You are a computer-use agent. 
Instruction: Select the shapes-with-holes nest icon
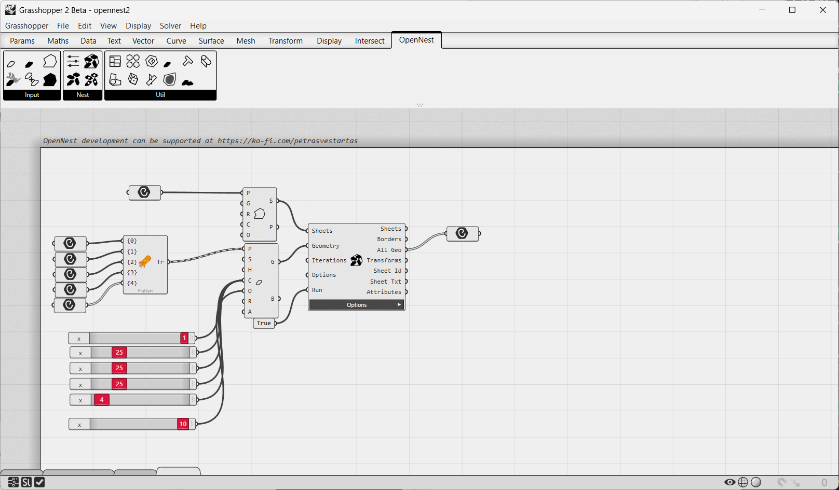click(91, 79)
